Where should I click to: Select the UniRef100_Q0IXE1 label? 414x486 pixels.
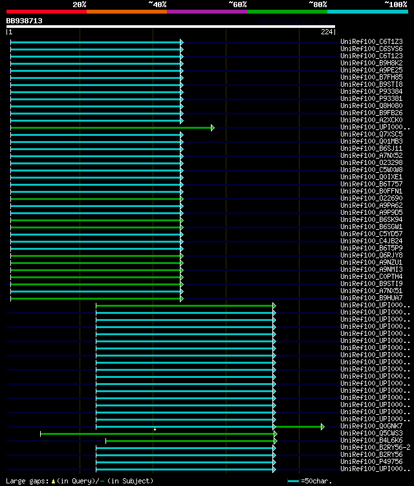(371, 177)
